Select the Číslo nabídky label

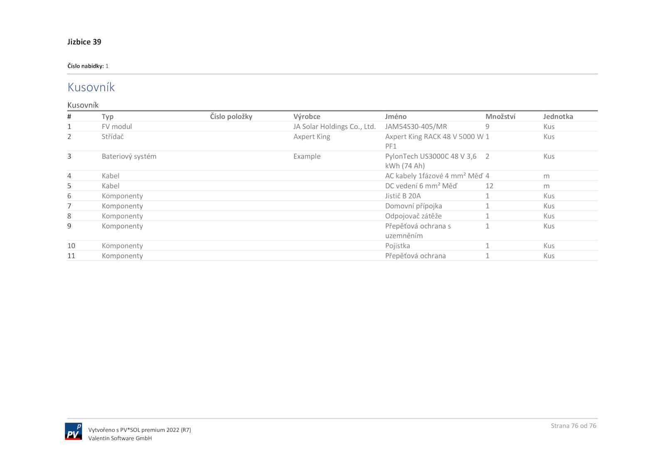(x=86, y=66)
